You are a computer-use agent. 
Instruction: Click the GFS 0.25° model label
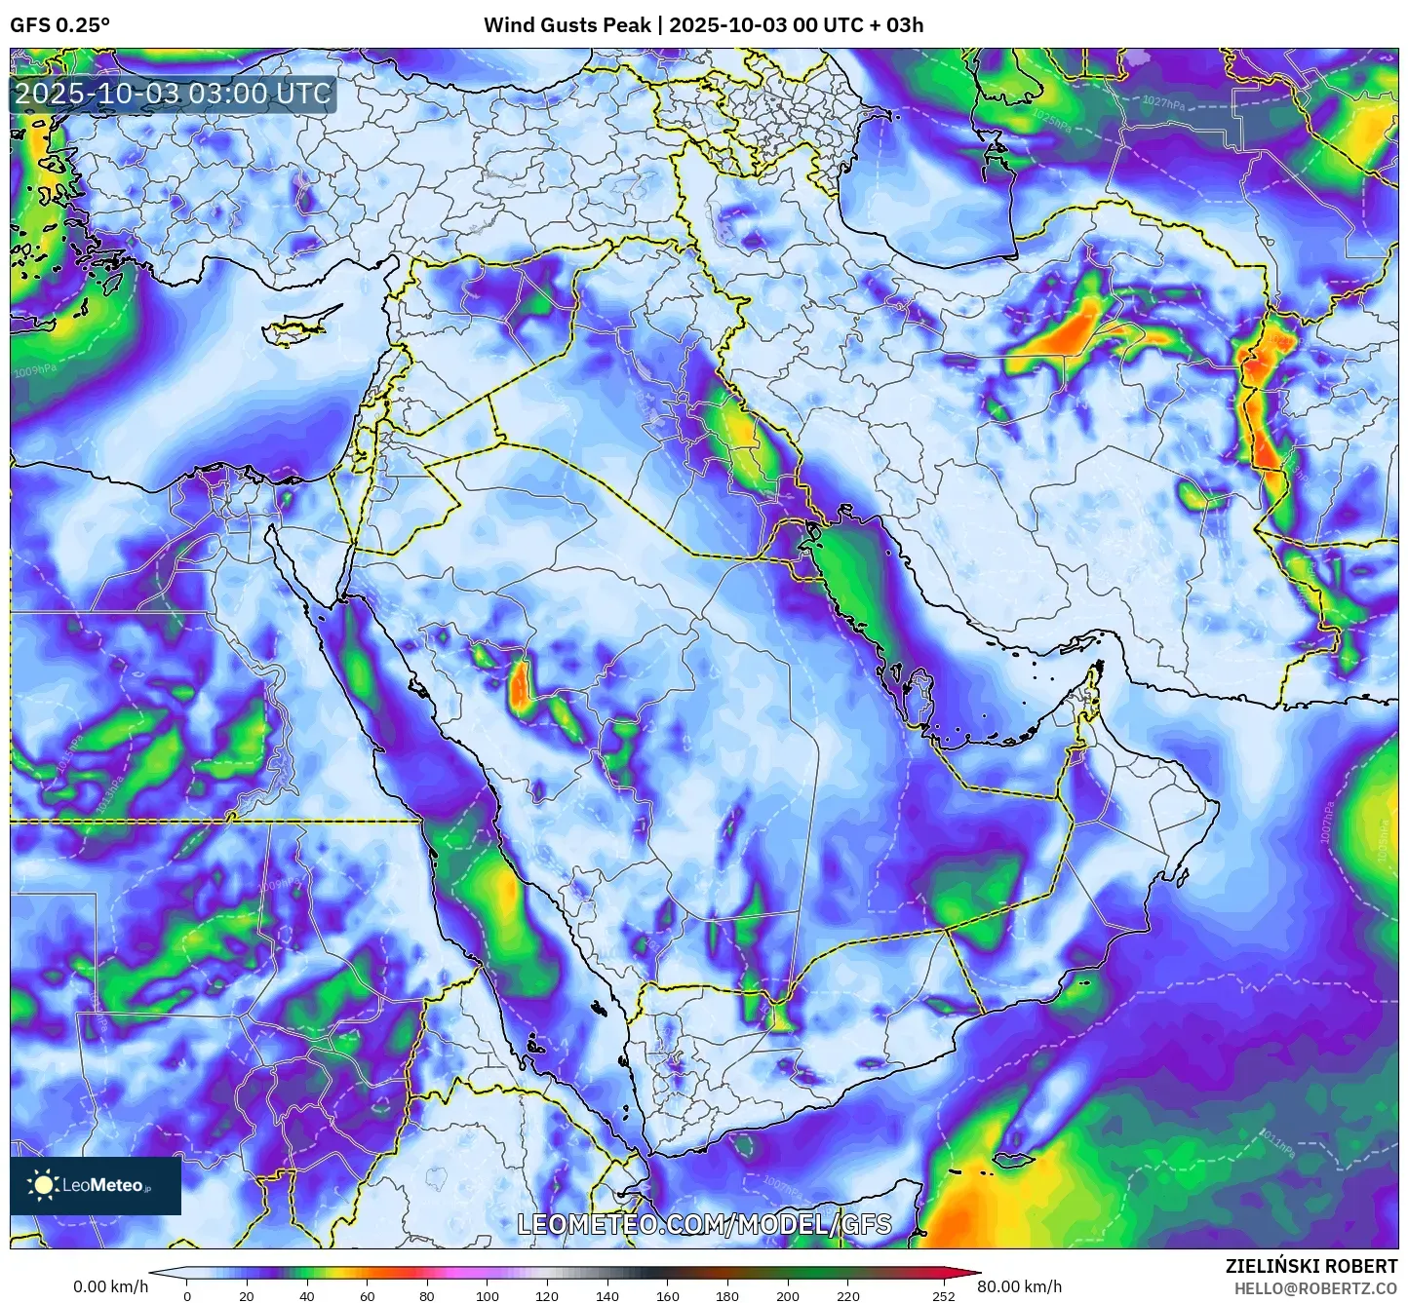[x=60, y=25]
